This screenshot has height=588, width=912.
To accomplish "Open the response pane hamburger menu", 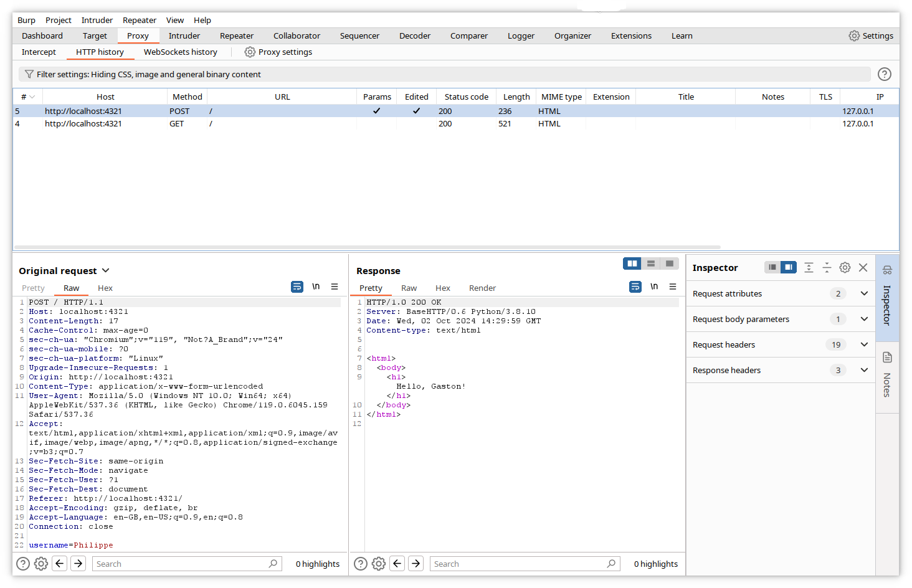I will [673, 287].
